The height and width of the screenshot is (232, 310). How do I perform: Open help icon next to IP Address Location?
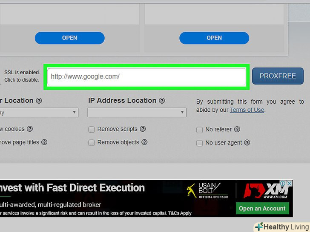tap(162, 101)
